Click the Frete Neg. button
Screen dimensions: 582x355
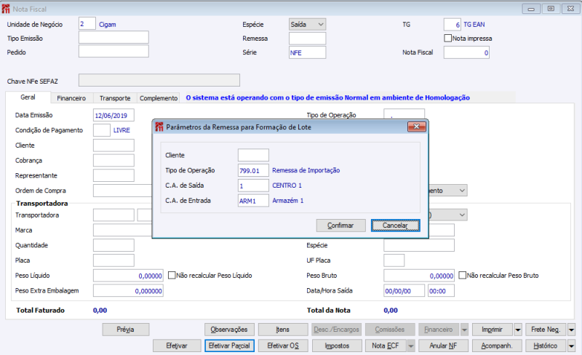coord(546,330)
